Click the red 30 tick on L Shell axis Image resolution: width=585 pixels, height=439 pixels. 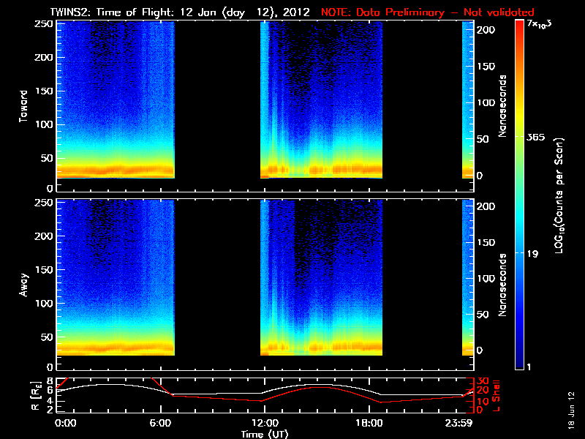point(483,380)
